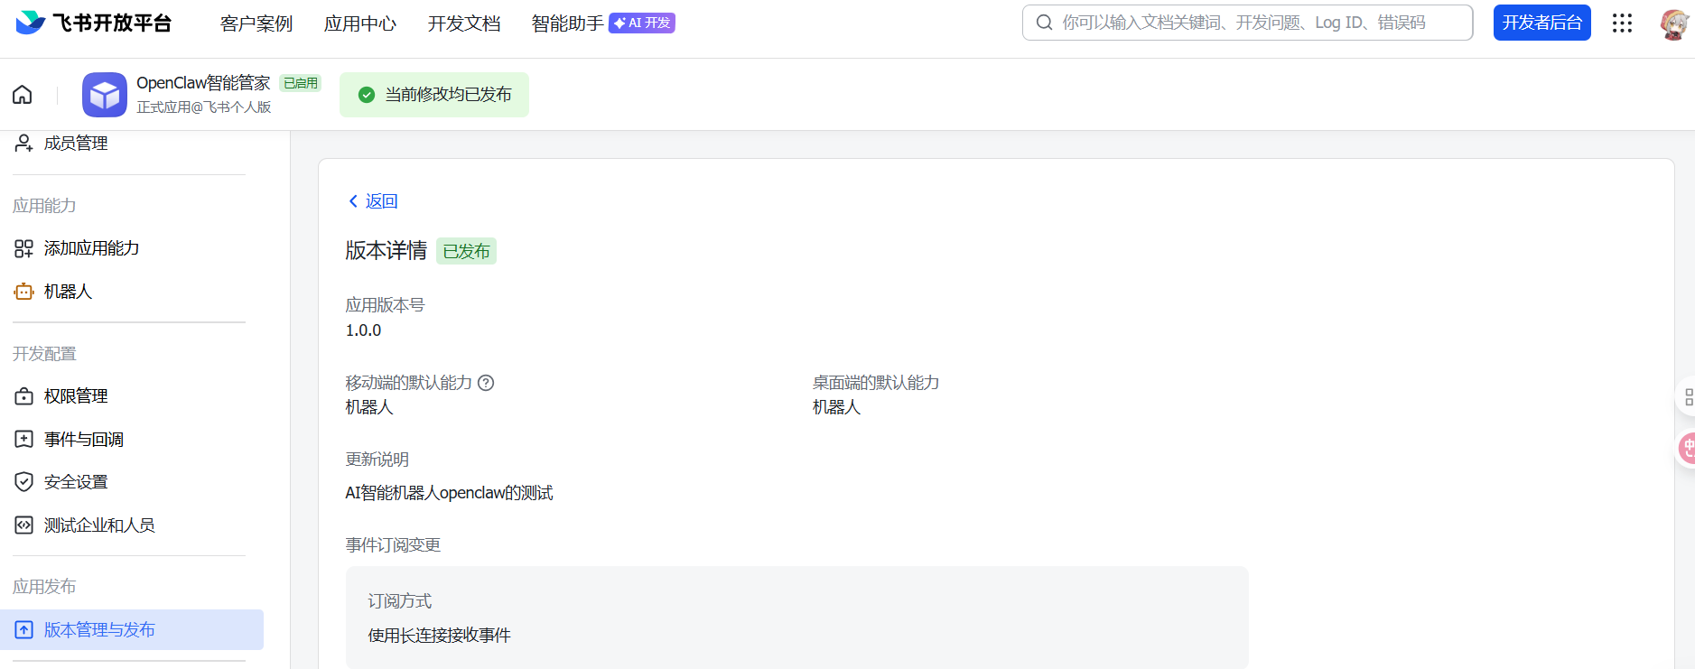
Task: Open the 应用中心 menu
Action: (x=360, y=23)
